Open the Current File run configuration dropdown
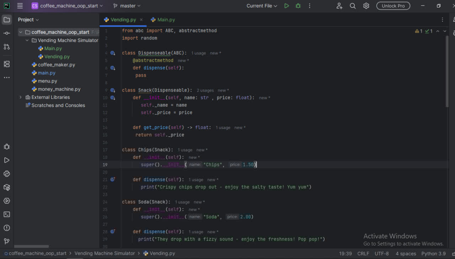Screen dimensions: 455x259 [x=262, y=6]
